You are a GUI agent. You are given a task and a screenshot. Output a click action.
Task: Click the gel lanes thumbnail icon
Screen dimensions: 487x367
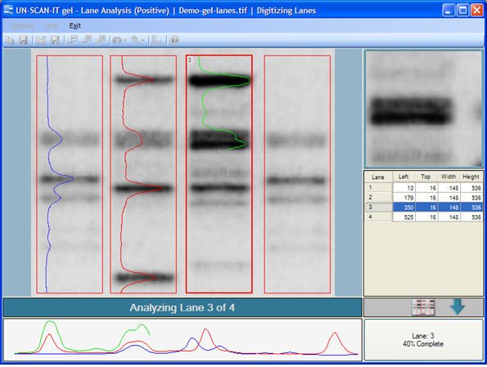tap(423, 307)
